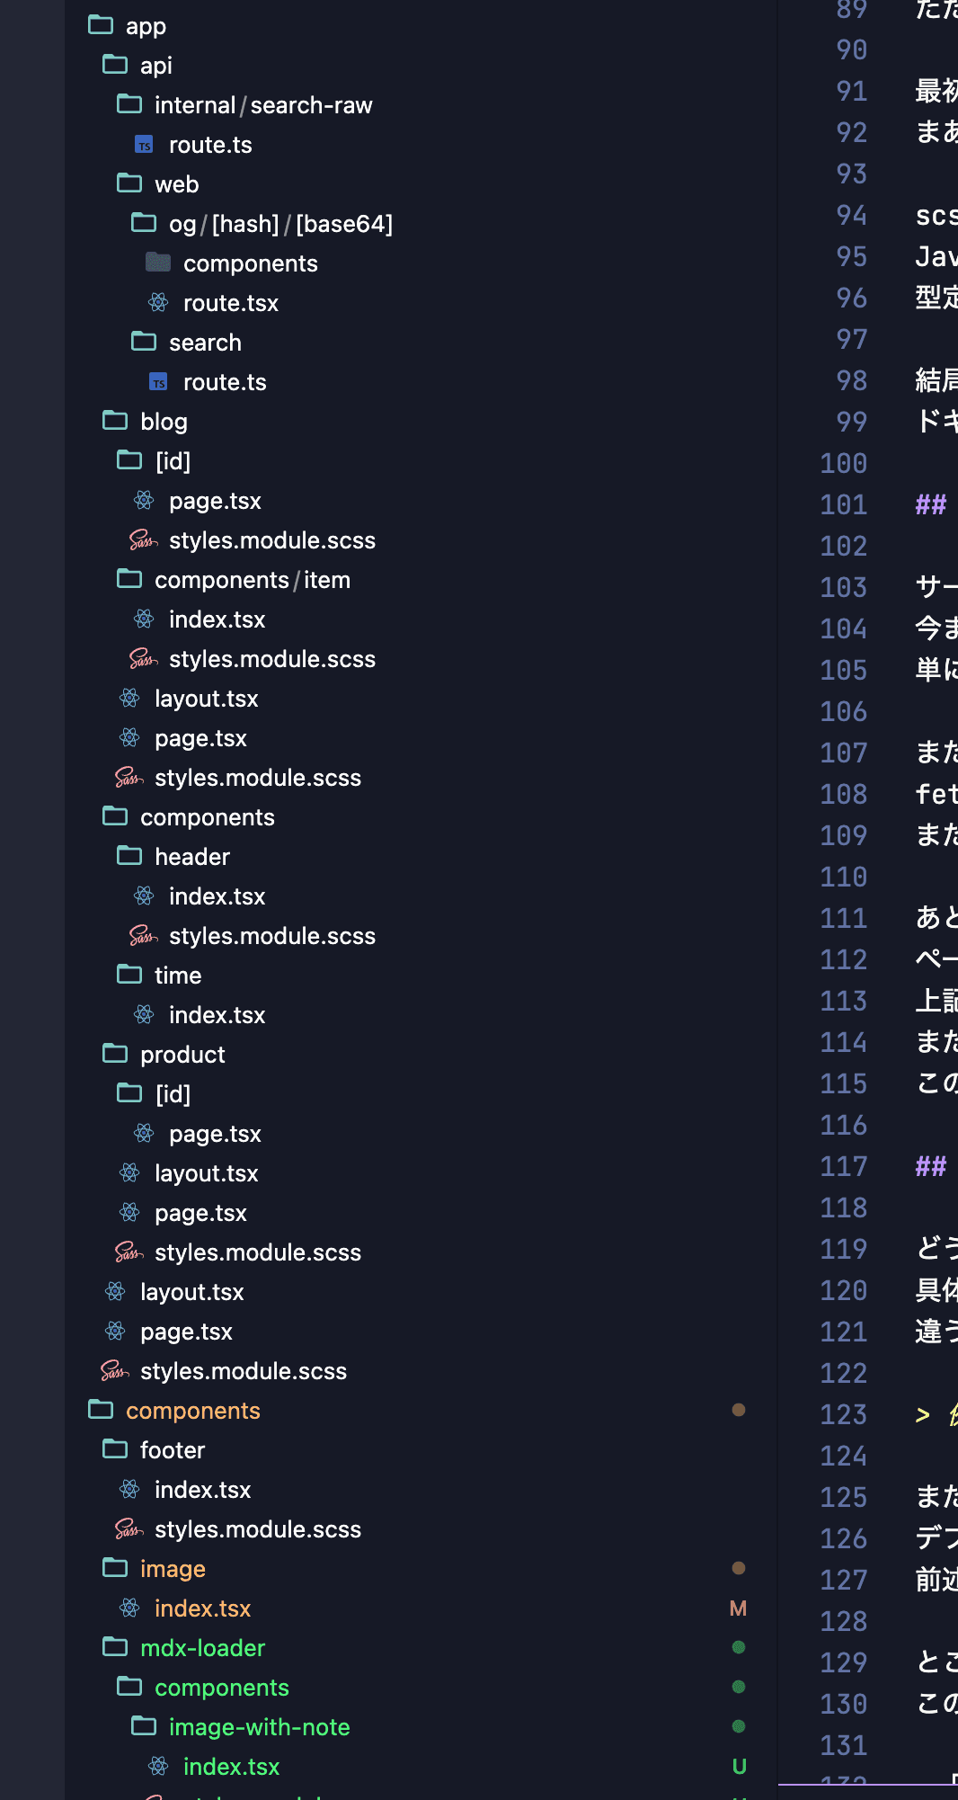The width and height of the screenshot is (958, 1800).
Task: Click the U status badge of image-with-note index.tsx
Action: [739, 1767]
